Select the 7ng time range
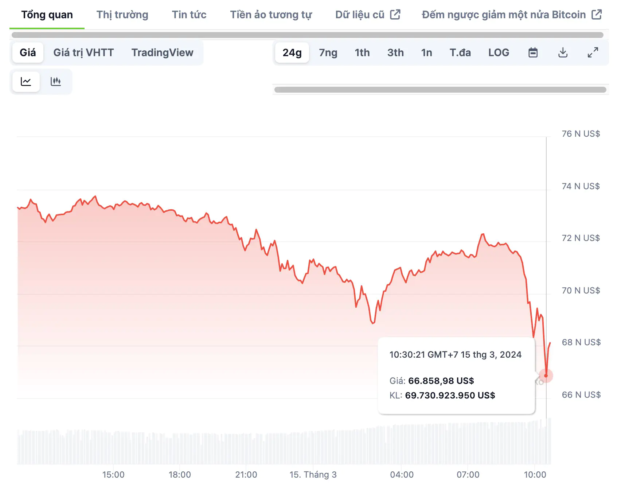Viewport: 621px width, 490px height. 328,52
